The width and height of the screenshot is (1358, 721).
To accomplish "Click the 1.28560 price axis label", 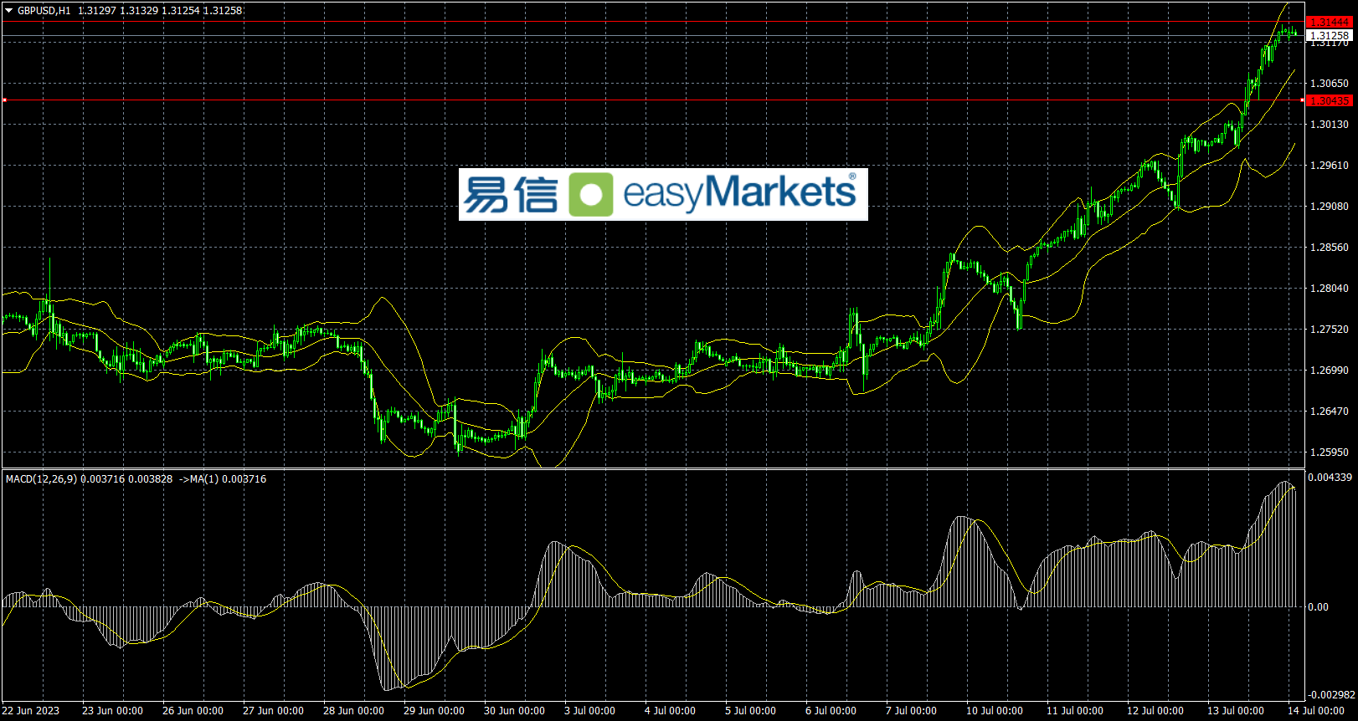I will tap(1330, 248).
